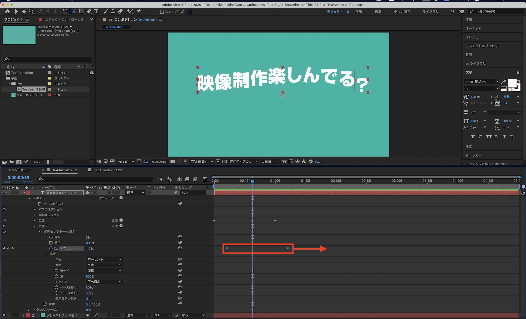The image size is (526, 319).
Task: Select the Zoom magnifier tool
Action: click(31, 11)
